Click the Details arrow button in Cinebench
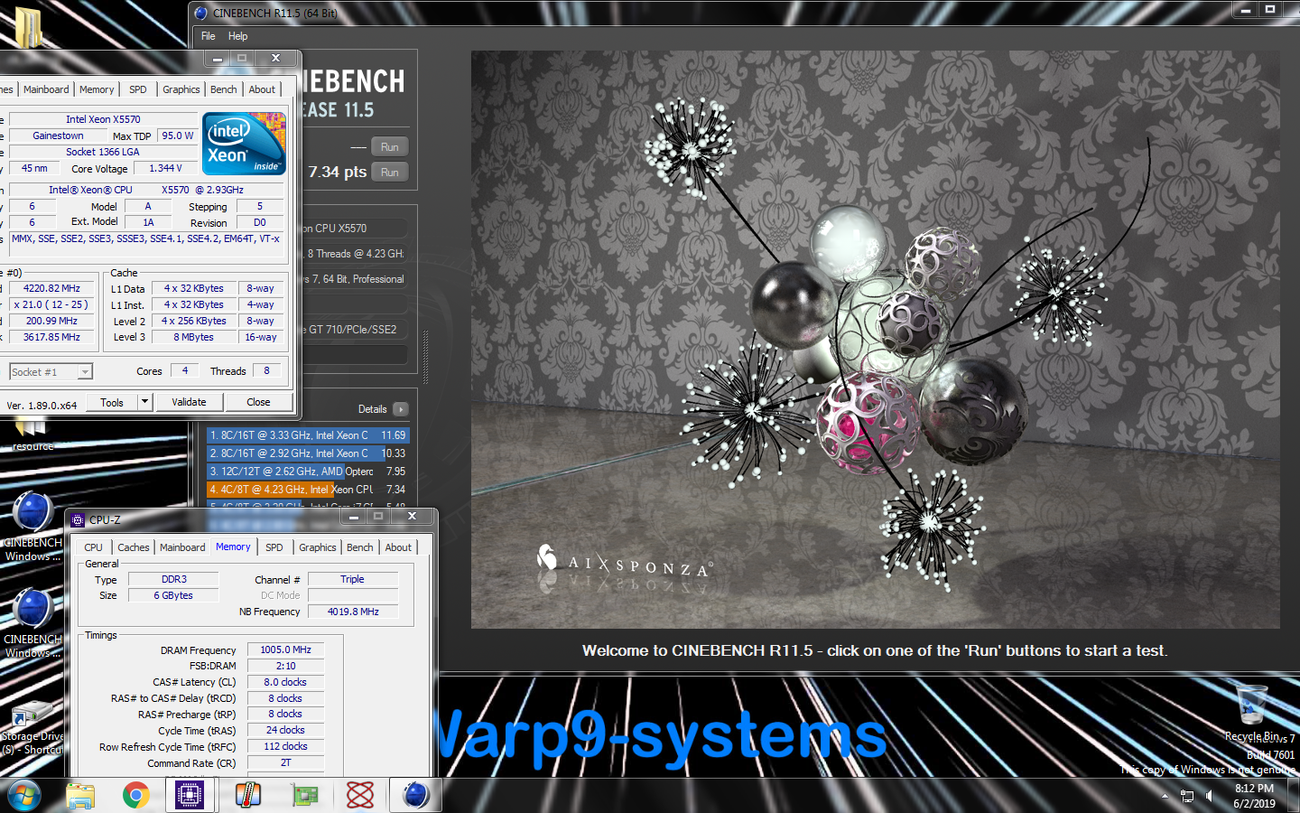This screenshot has height=813, width=1300. pos(401,409)
